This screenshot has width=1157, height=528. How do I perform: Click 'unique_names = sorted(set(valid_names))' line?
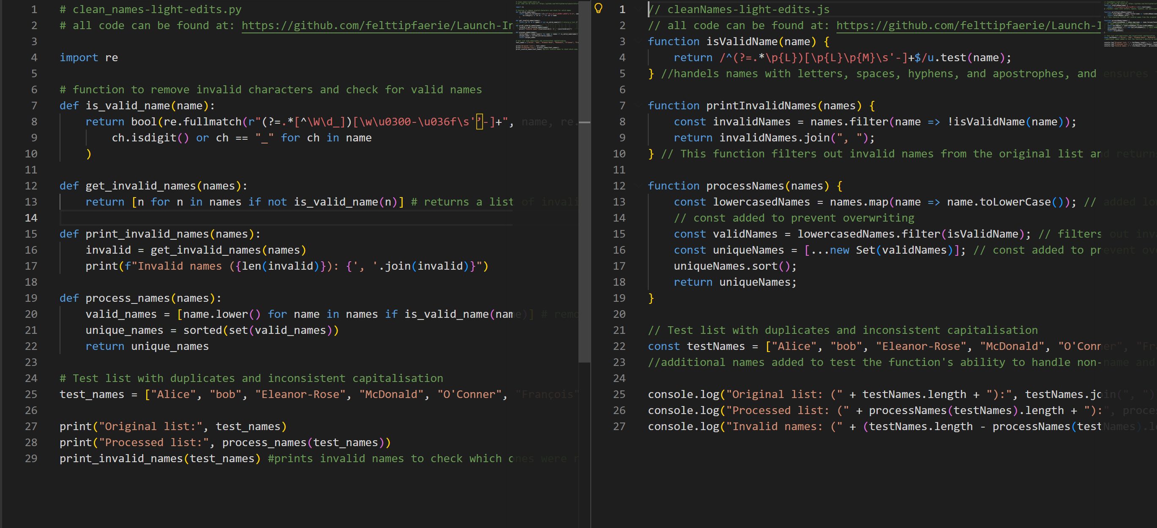[213, 330]
